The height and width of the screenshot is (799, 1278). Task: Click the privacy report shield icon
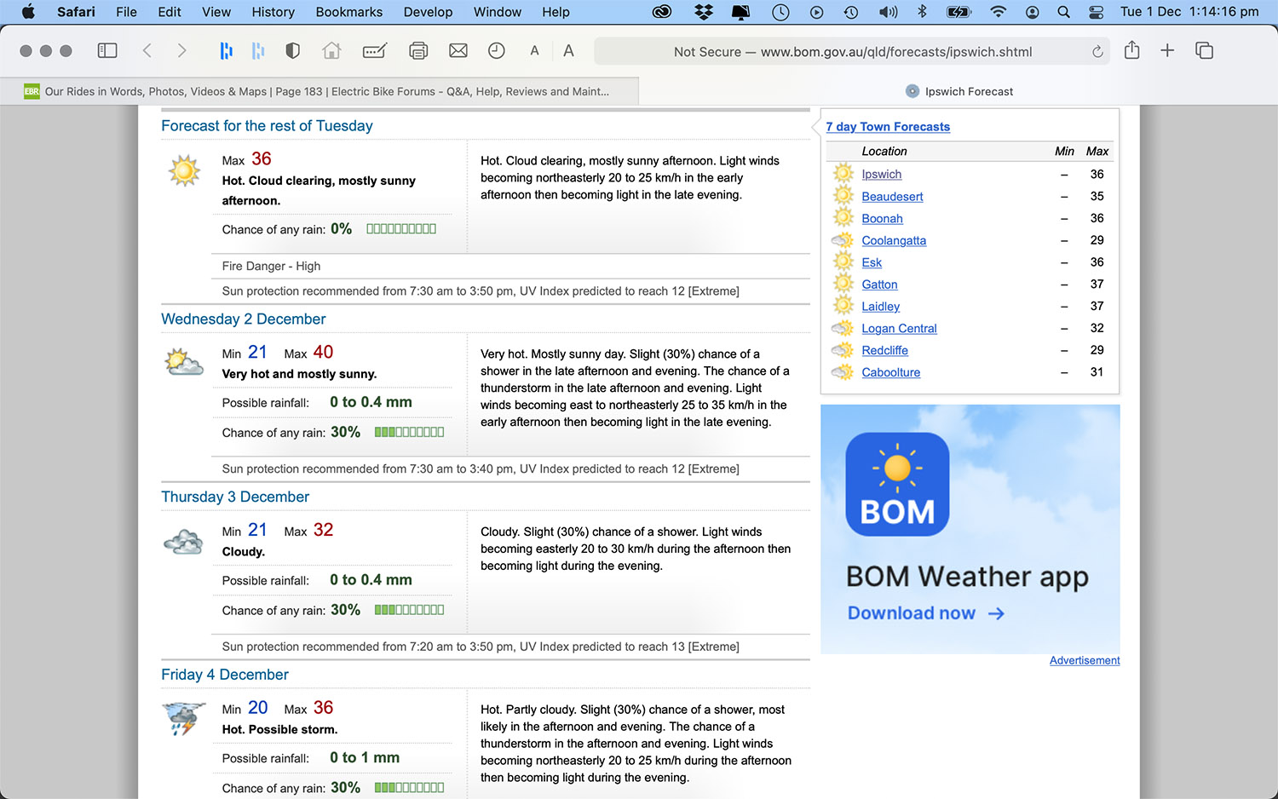pos(292,51)
